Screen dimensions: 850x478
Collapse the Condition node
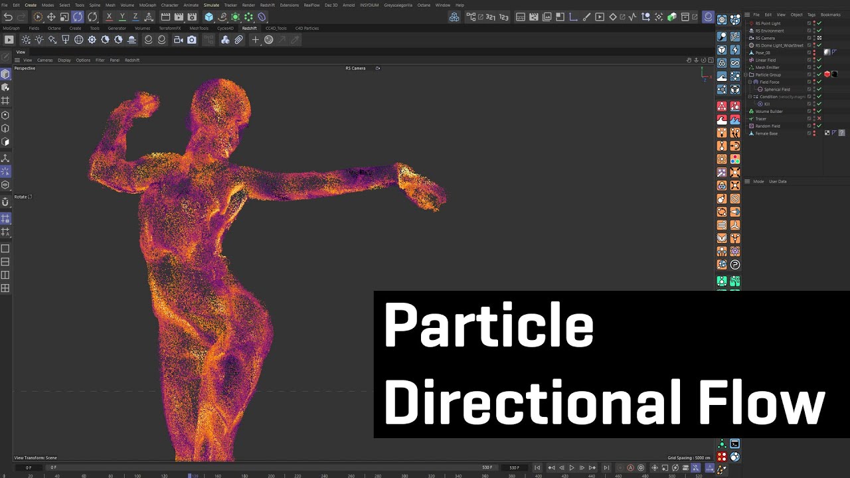pyautogui.click(x=751, y=97)
